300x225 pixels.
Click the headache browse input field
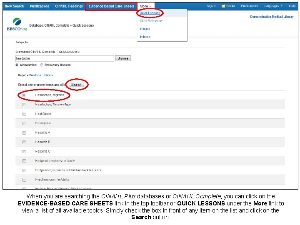pos(65,58)
